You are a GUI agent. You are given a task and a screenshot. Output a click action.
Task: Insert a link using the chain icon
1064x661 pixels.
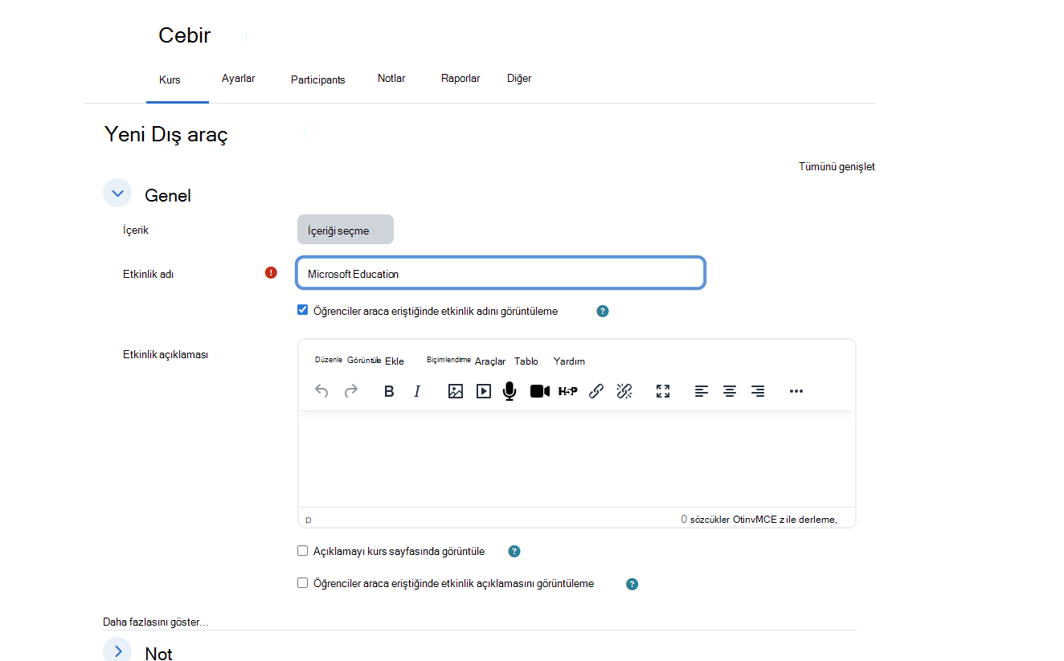(x=596, y=391)
